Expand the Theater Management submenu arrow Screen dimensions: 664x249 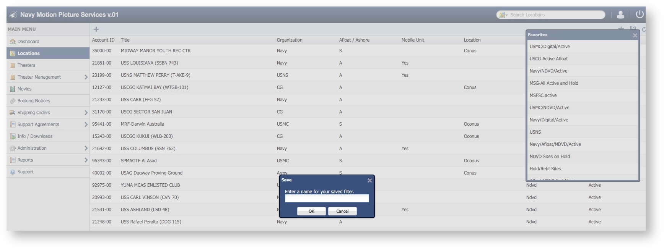tap(86, 77)
